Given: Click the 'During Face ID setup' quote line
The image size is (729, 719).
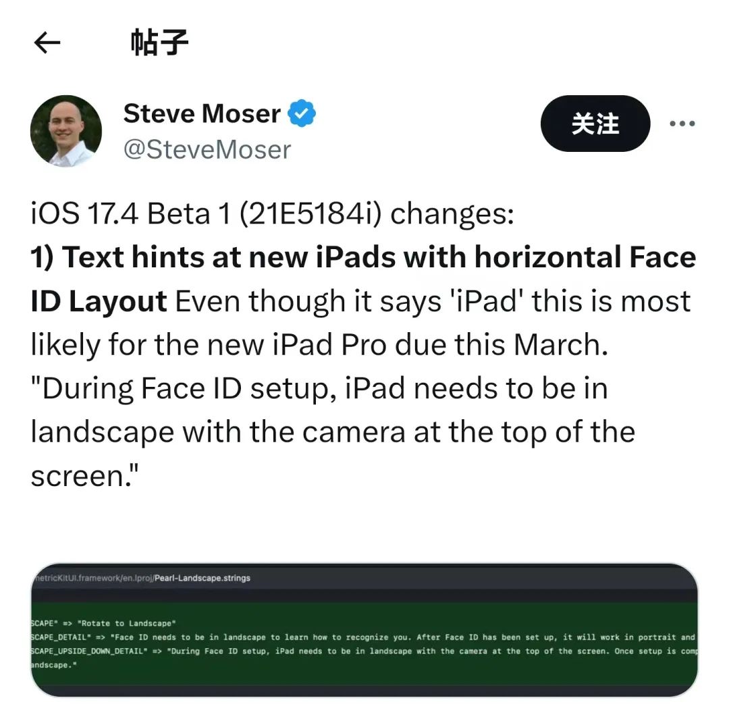Looking at the screenshot, I should click(319, 388).
